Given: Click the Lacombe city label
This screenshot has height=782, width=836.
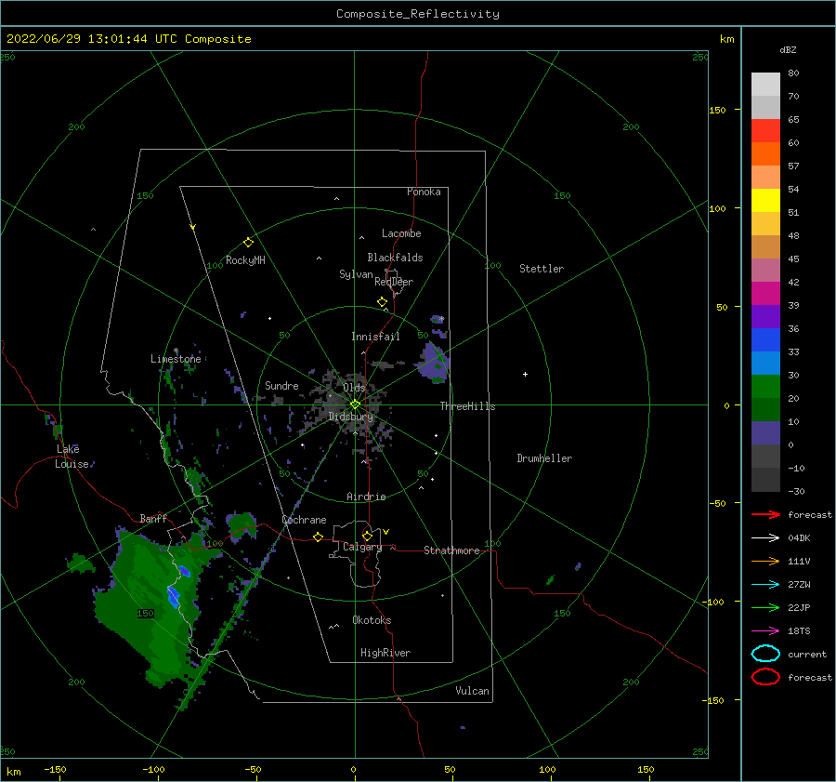Looking at the screenshot, I should pyautogui.click(x=401, y=233).
